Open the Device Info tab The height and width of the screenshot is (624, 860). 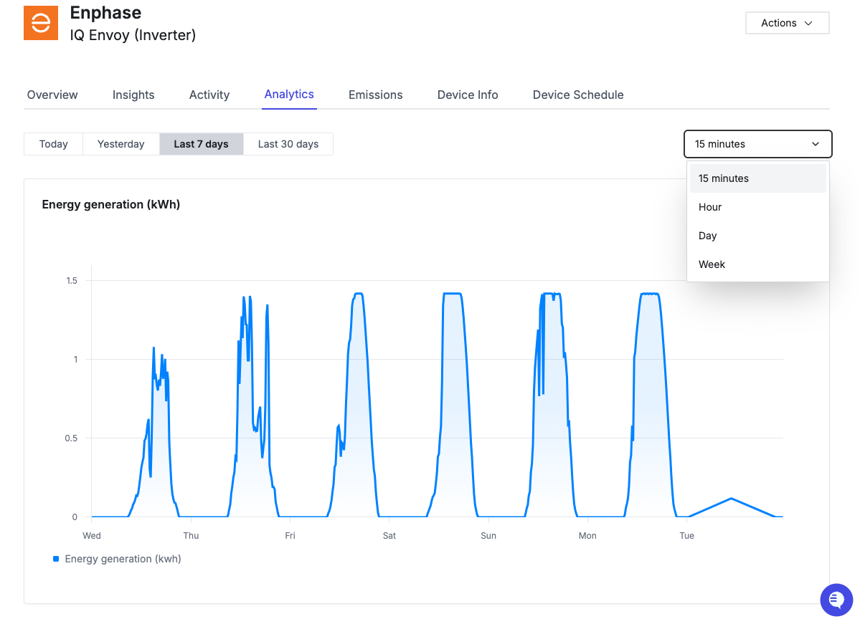pyautogui.click(x=467, y=95)
